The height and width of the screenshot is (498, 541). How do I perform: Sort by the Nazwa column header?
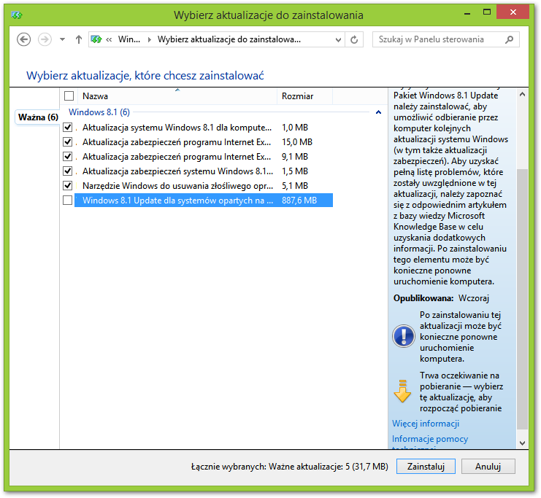(x=177, y=96)
